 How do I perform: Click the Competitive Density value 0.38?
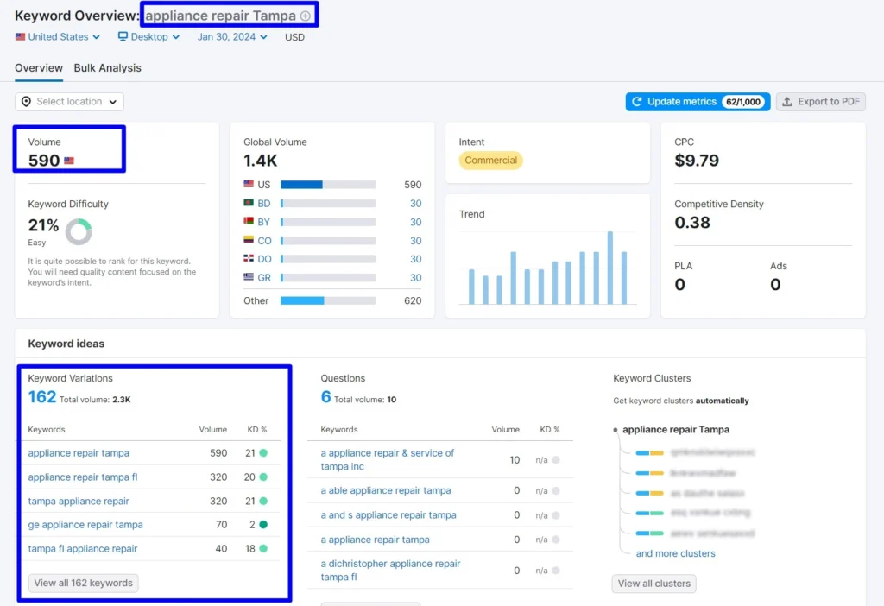(x=692, y=223)
